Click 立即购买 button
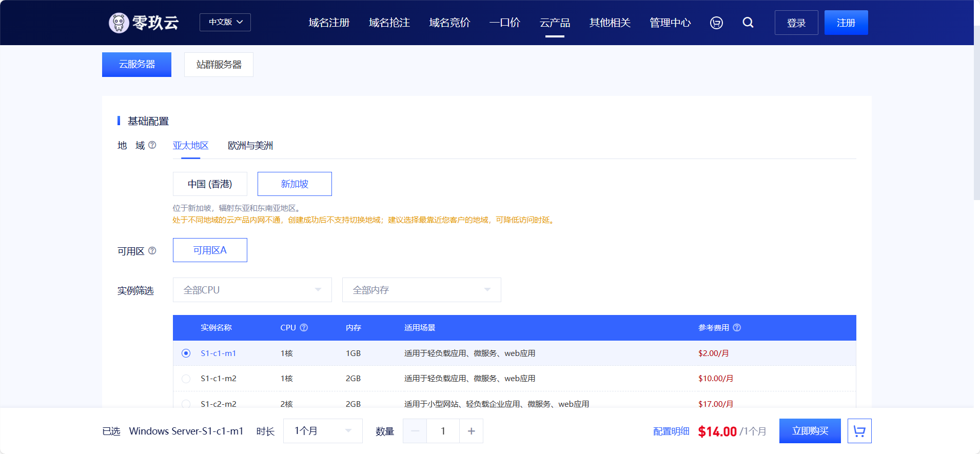This screenshot has width=980, height=454. 810,431
